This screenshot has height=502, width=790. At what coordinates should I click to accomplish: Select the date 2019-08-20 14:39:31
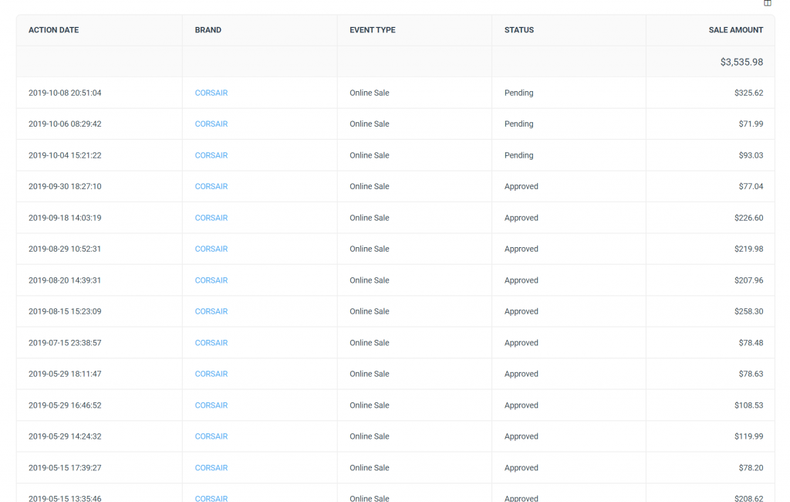tap(65, 280)
